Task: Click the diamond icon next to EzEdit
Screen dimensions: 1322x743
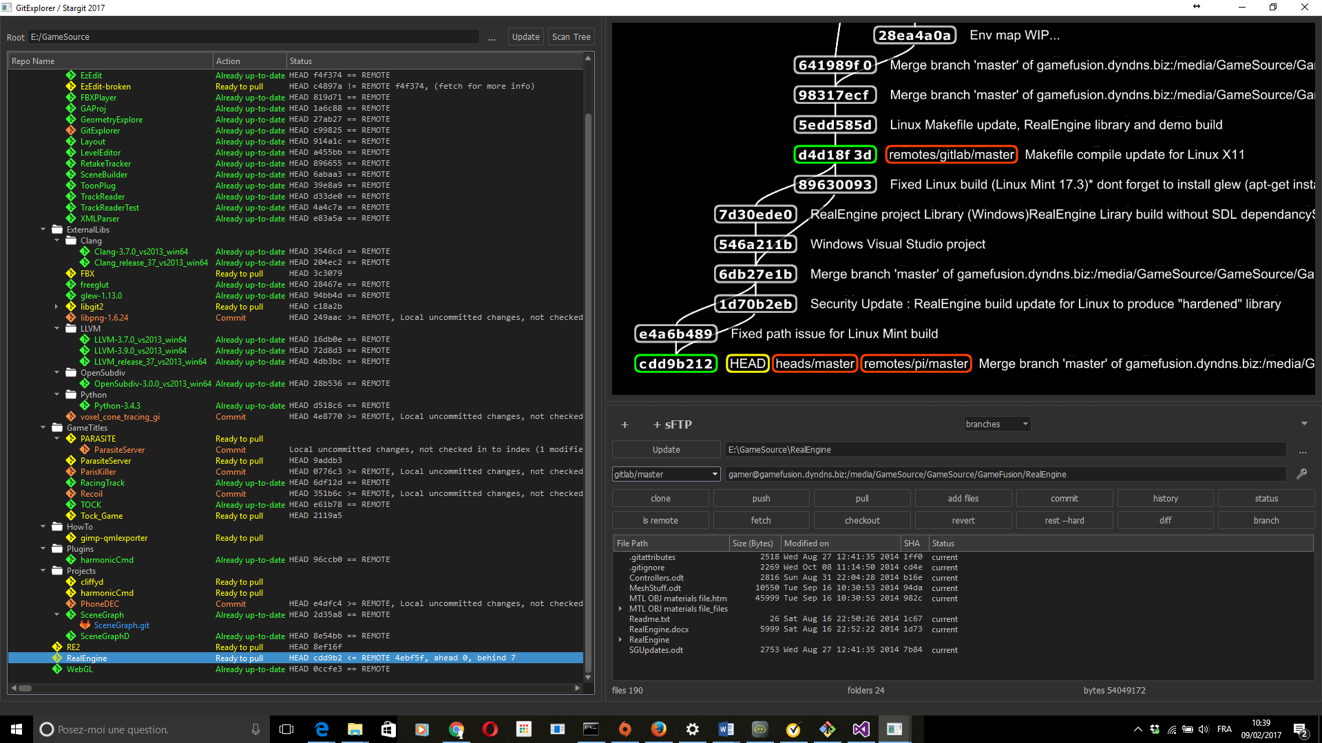Action: pyautogui.click(x=71, y=76)
